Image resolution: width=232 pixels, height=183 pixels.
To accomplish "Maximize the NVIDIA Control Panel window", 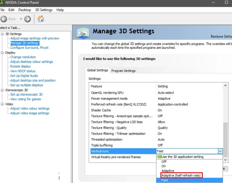I will pyautogui.click(x=226, y=2).
